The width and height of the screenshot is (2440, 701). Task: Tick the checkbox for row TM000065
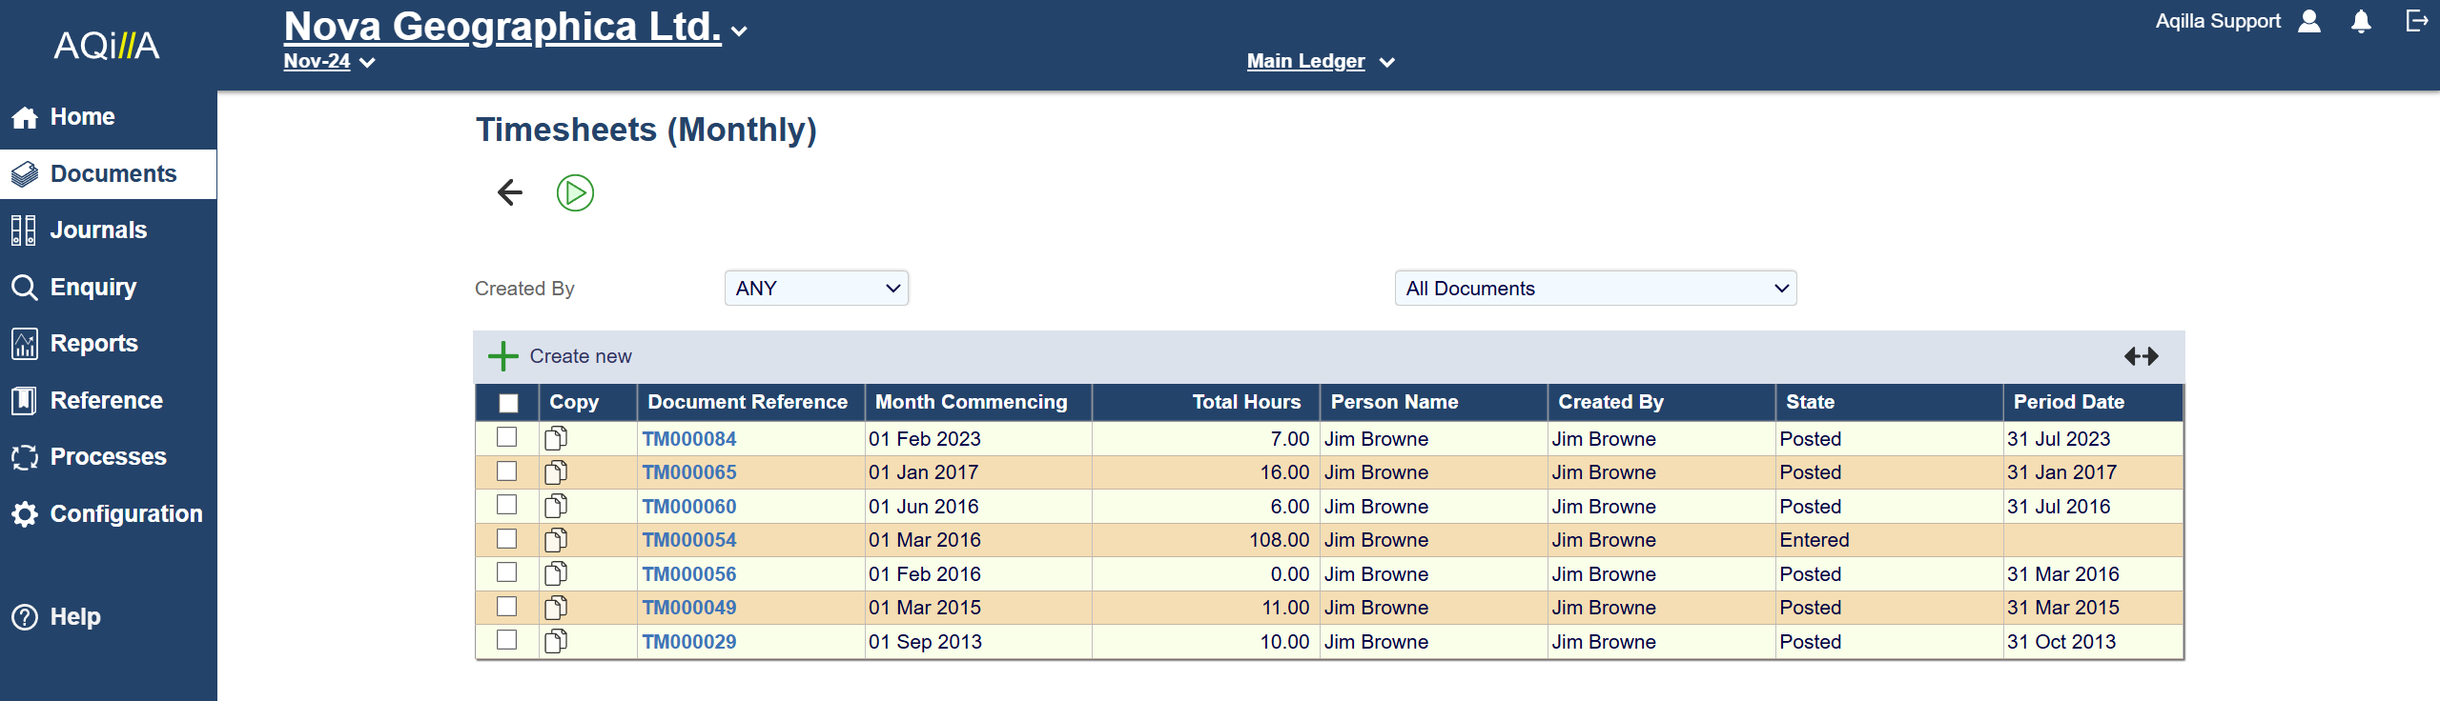click(x=507, y=471)
